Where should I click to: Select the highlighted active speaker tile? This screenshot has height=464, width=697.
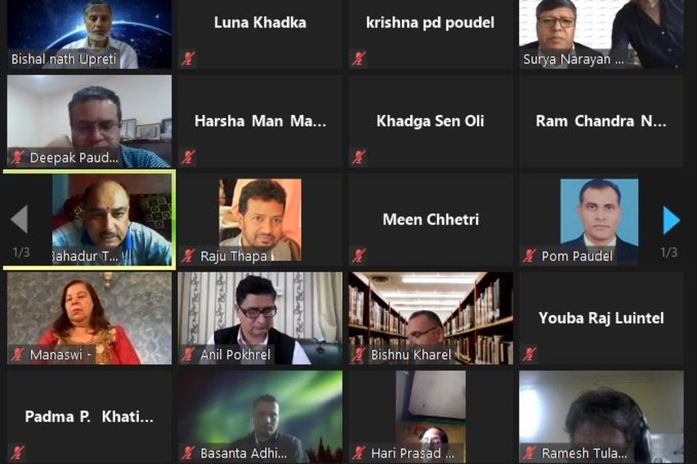90,220
